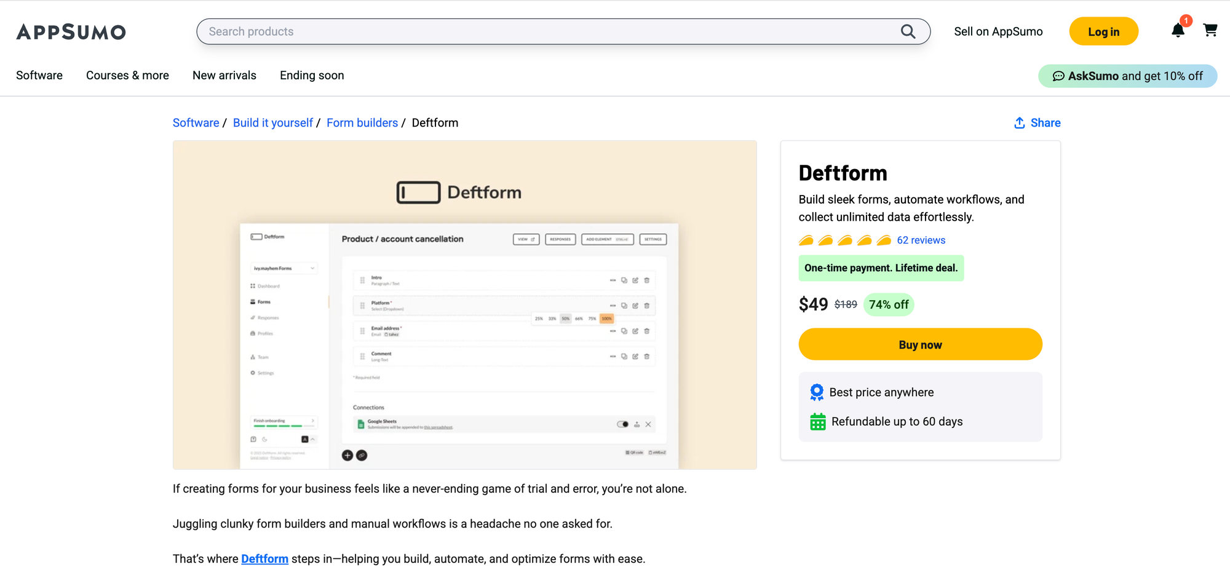Open the Build it yourself breadcrumb
This screenshot has height=583, width=1230.
(x=273, y=123)
